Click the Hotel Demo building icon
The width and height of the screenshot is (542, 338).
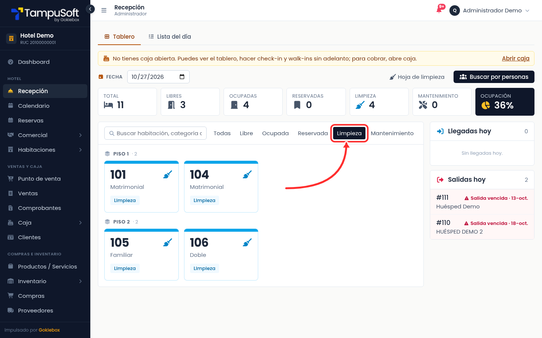[11, 38]
